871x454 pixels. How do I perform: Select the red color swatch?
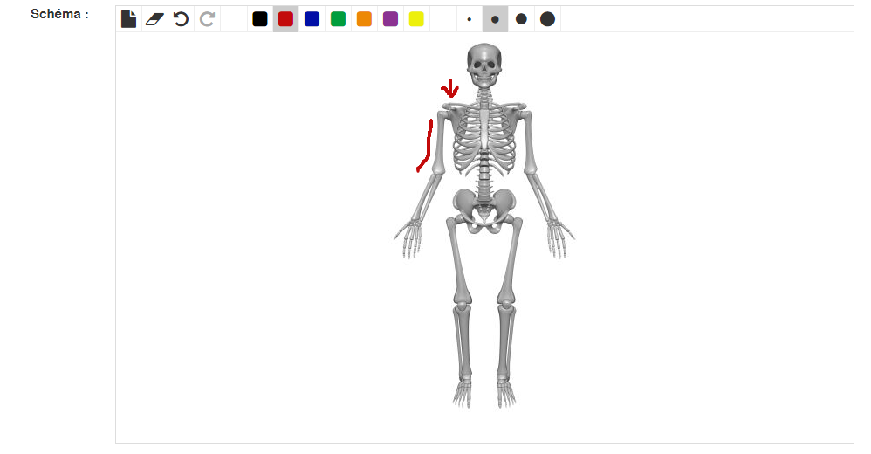[285, 19]
